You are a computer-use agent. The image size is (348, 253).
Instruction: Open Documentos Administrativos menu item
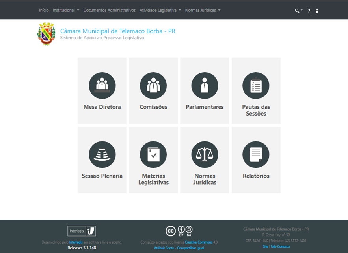click(109, 10)
